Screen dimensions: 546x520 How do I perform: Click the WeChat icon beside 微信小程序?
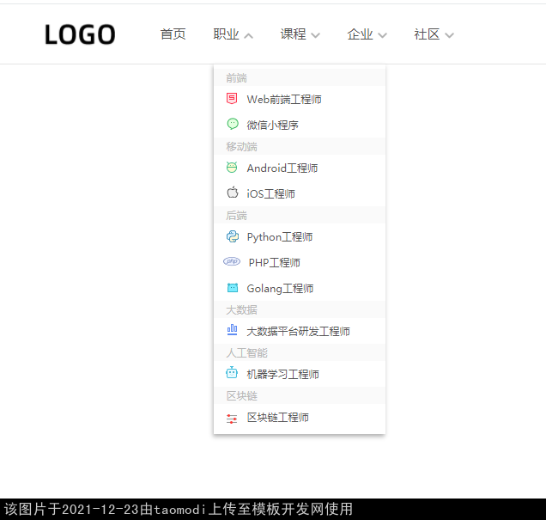[x=232, y=125]
